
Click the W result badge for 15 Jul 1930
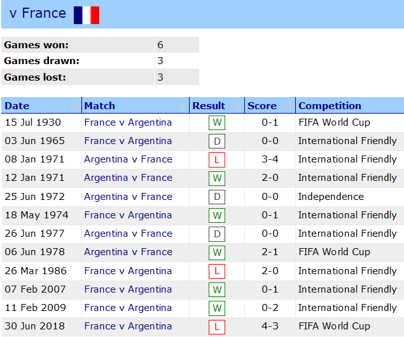[217, 122]
